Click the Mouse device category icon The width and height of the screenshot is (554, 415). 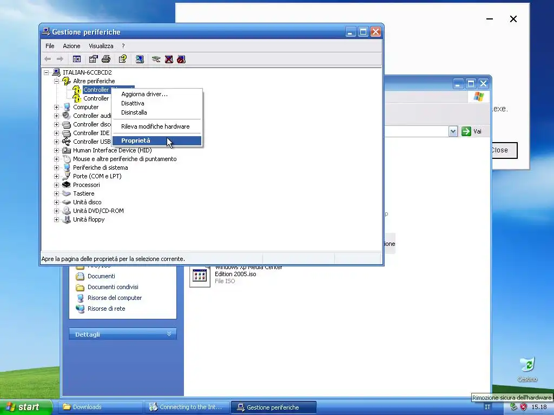pyautogui.click(x=67, y=159)
